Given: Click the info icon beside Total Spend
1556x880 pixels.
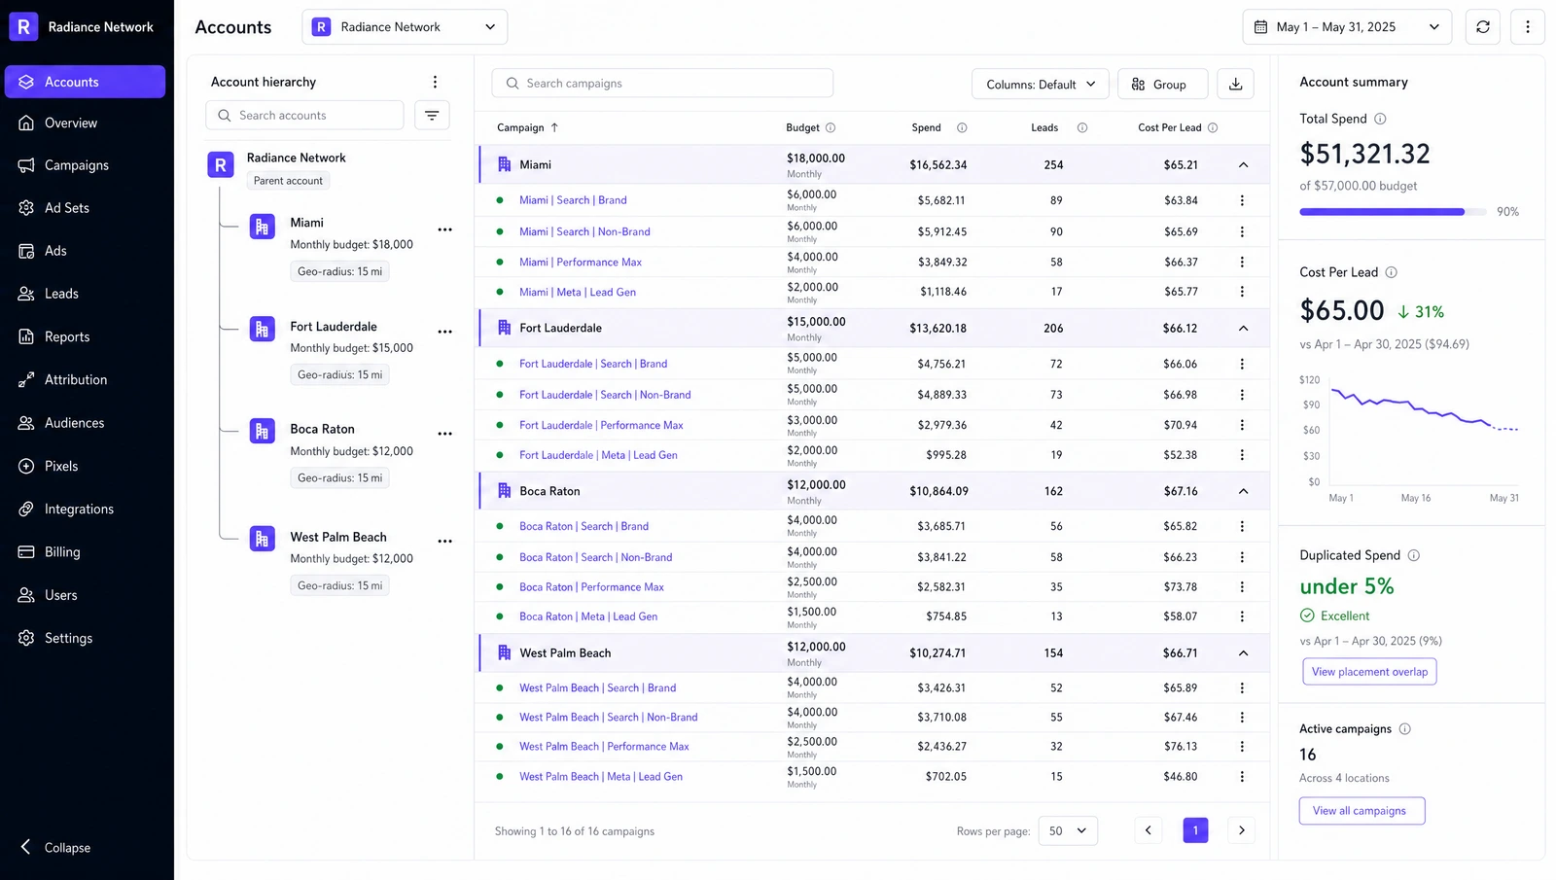Looking at the screenshot, I should (1380, 119).
